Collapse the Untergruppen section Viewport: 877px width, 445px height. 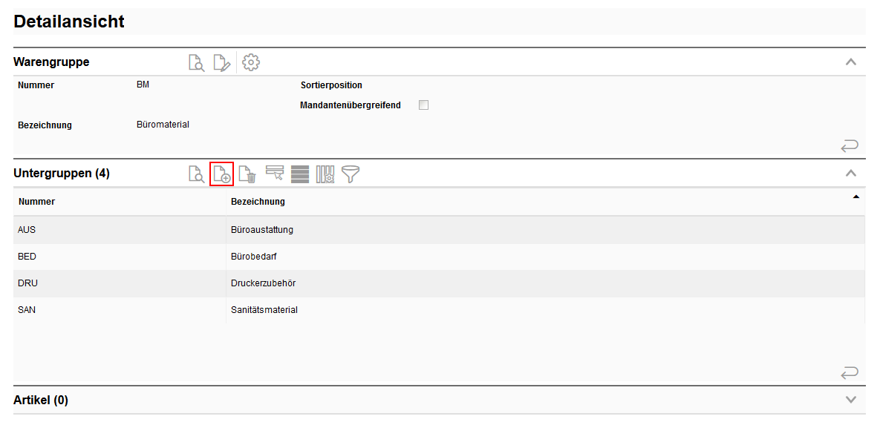[x=851, y=174]
